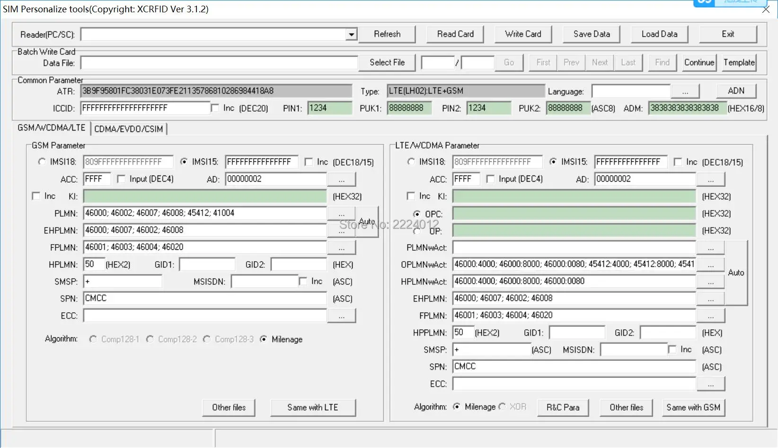The width and height of the screenshot is (778, 448).
Task: Click the Read Card button
Action: click(455, 34)
